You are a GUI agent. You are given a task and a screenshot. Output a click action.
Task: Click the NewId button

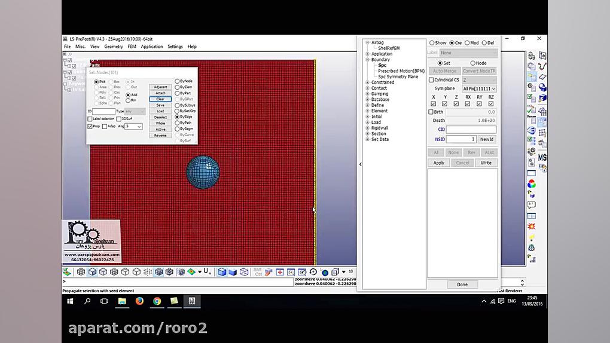click(487, 139)
